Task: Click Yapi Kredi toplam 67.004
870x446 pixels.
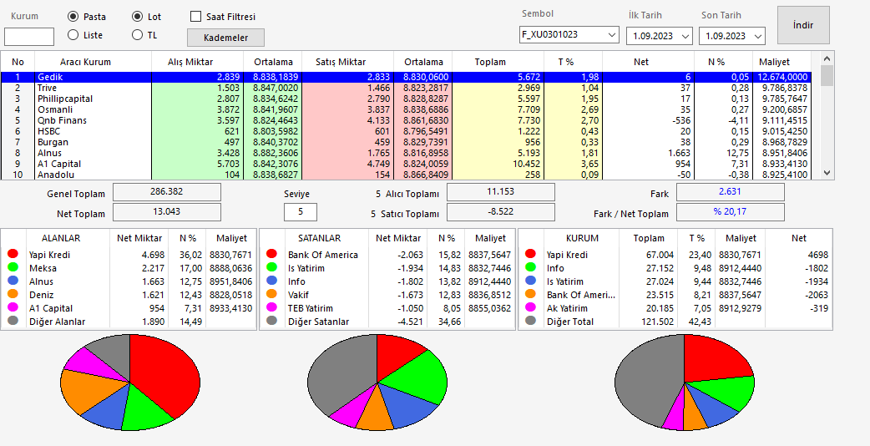Action: [x=660, y=255]
